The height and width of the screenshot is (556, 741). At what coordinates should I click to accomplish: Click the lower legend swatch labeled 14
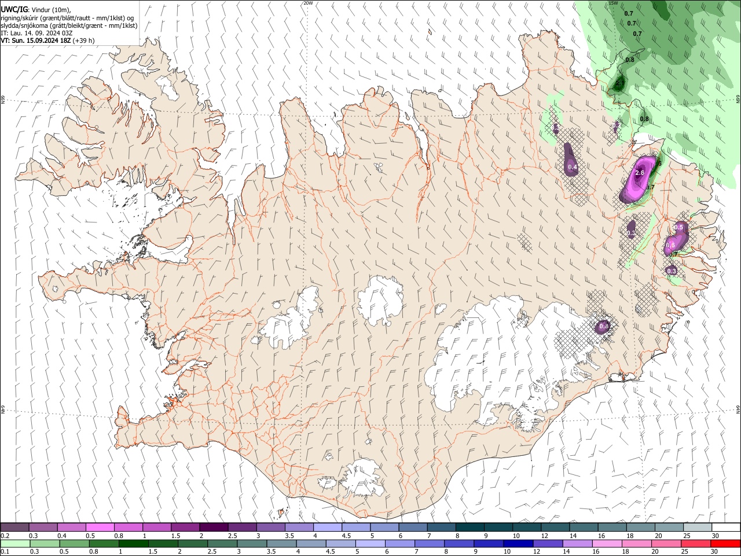pyautogui.click(x=578, y=543)
